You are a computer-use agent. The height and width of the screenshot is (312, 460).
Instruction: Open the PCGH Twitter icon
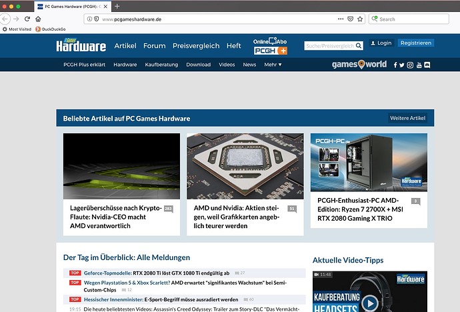401,65
